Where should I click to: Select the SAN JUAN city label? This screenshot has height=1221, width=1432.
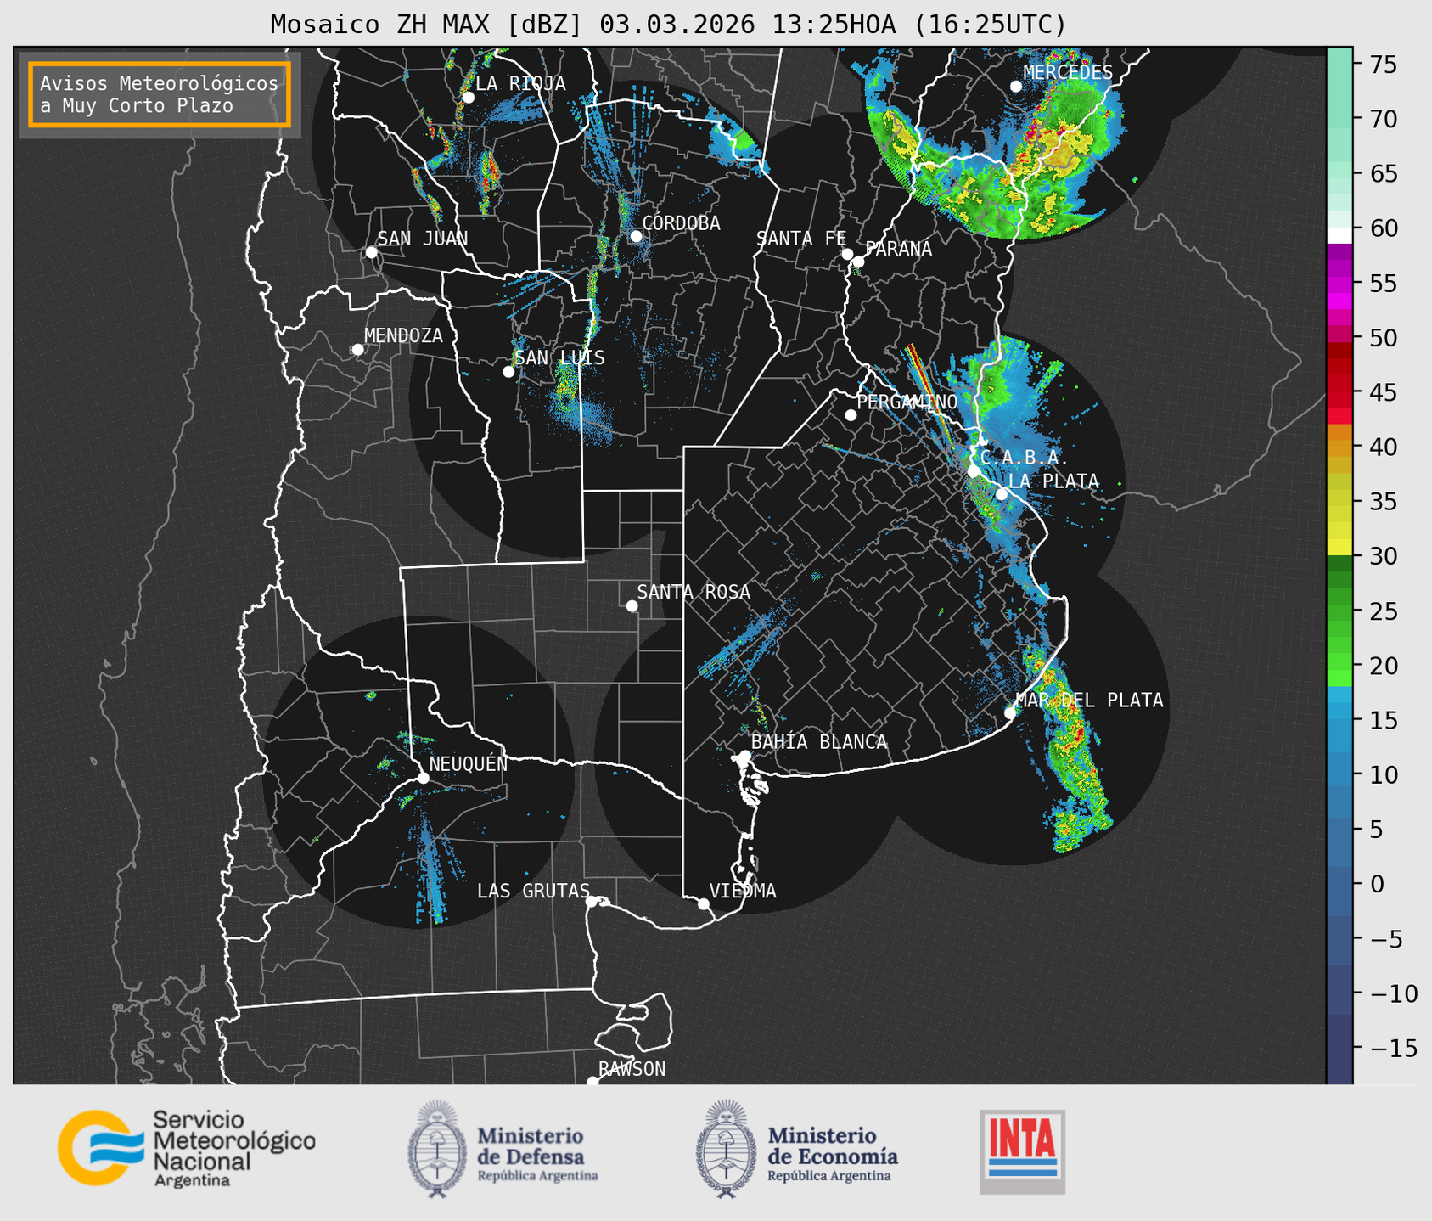(423, 239)
